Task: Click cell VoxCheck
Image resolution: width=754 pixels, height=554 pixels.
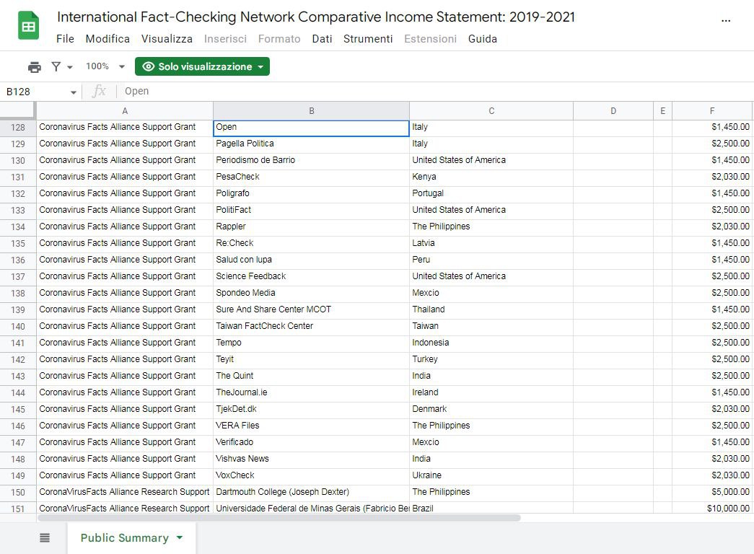Action: point(311,475)
